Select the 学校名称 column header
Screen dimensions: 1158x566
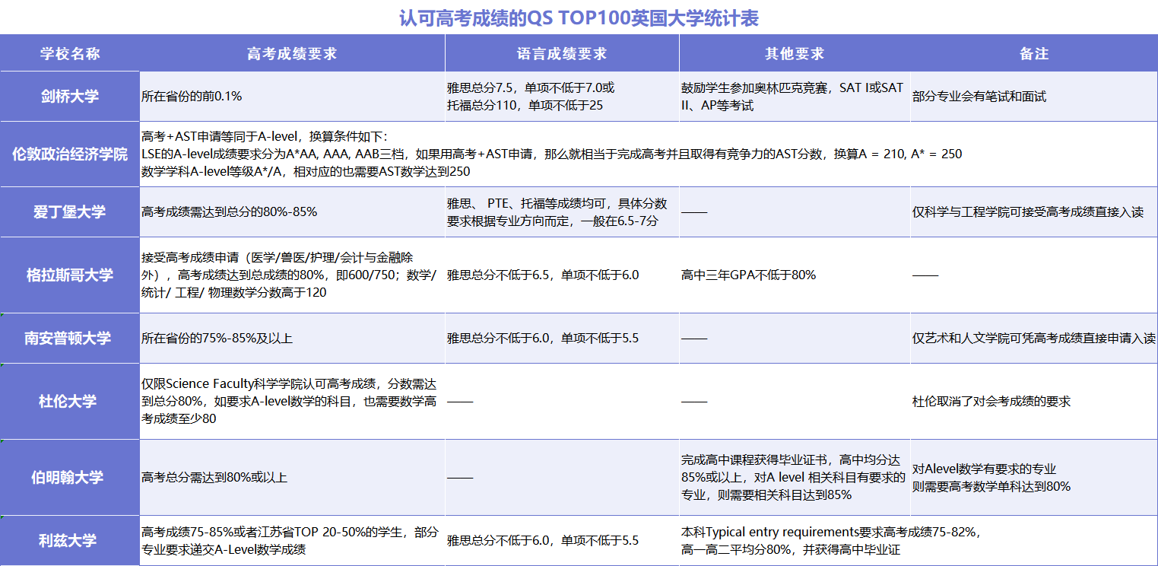click(70, 54)
